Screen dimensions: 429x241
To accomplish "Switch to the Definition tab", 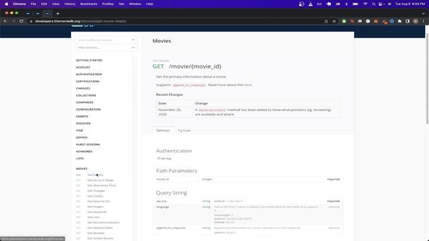I will [x=163, y=131].
